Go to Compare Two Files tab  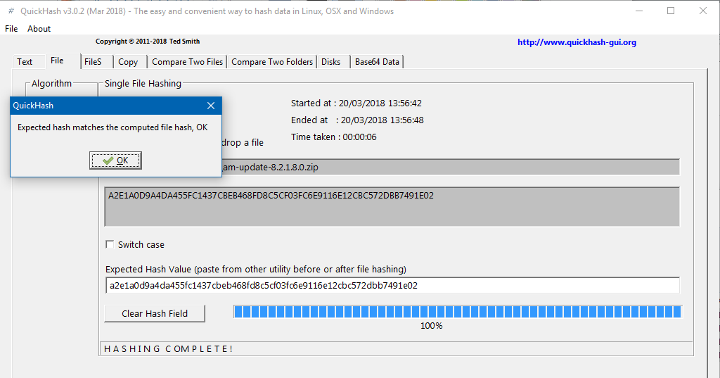[187, 62]
